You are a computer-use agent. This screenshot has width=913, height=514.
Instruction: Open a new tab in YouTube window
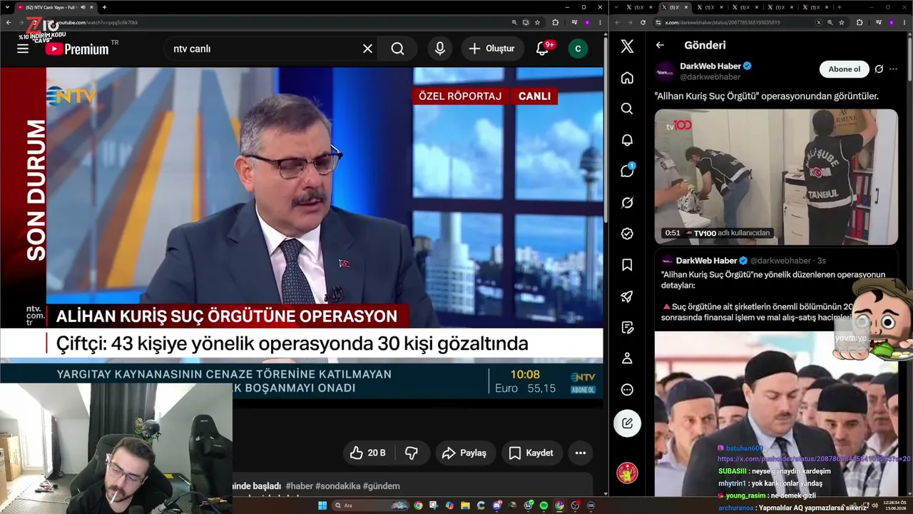[x=104, y=7]
